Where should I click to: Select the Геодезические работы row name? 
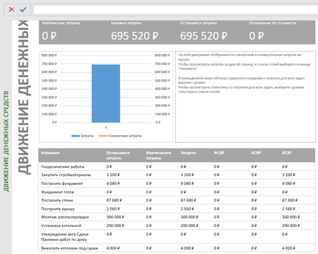(63, 167)
